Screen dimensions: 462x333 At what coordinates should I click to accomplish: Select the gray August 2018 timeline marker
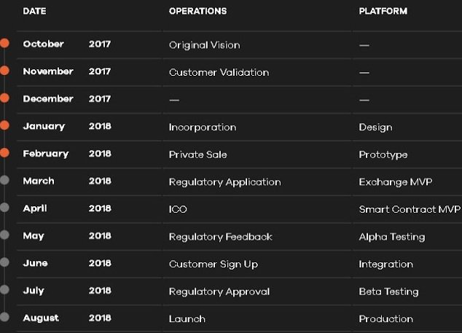click(x=4, y=317)
